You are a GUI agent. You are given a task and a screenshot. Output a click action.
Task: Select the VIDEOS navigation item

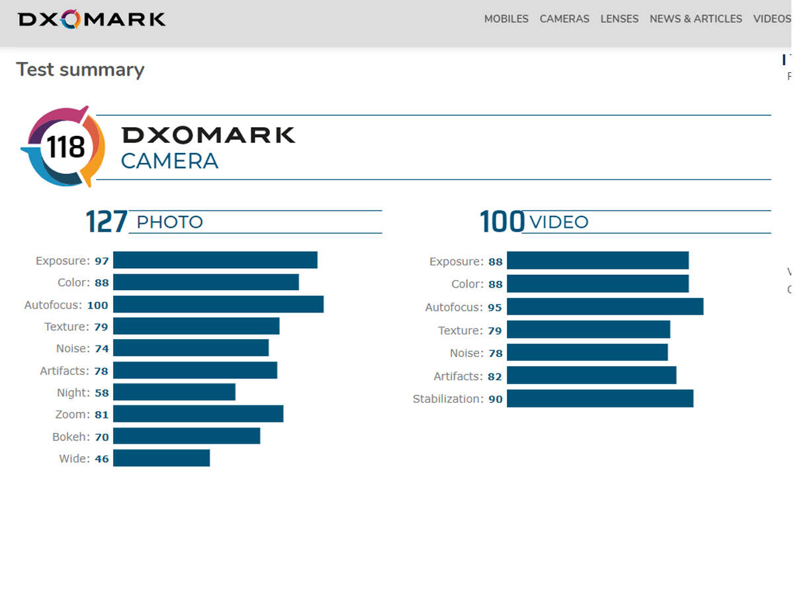[772, 19]
